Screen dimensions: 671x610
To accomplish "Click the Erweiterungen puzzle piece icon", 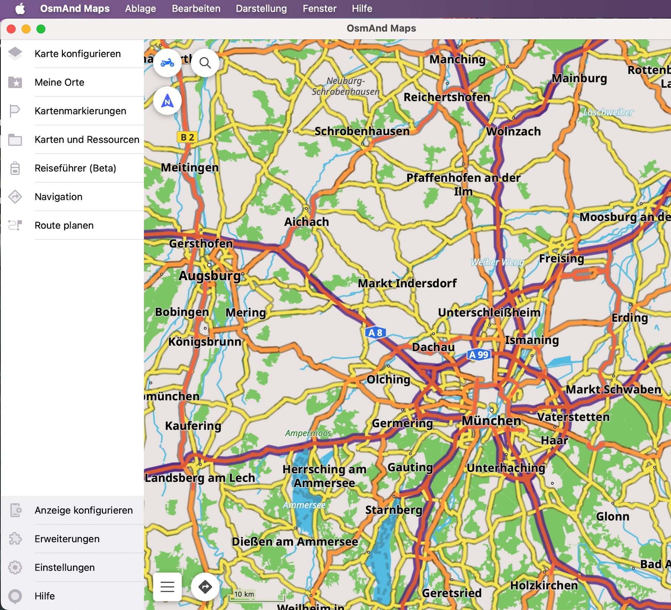I will 15,539.
